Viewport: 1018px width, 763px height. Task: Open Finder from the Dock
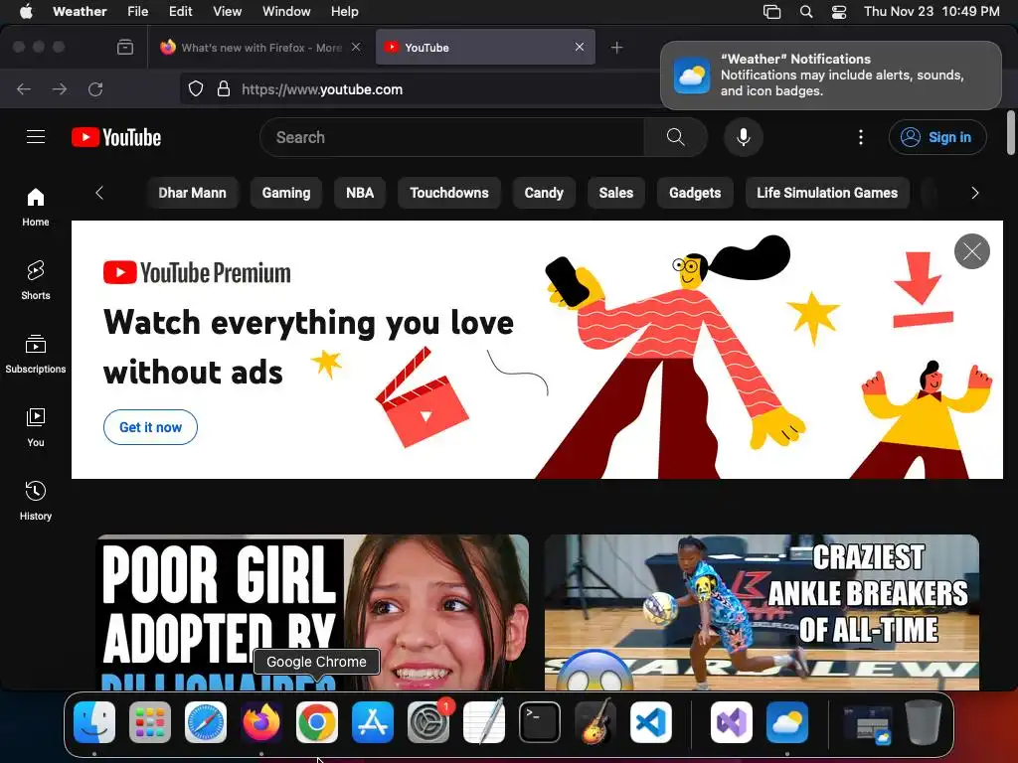pos(94,722)
